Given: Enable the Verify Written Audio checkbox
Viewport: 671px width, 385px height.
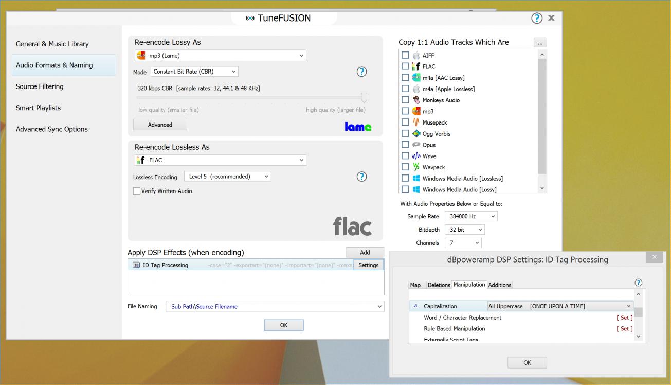Looking at the screenshot, I should (137, 191).
